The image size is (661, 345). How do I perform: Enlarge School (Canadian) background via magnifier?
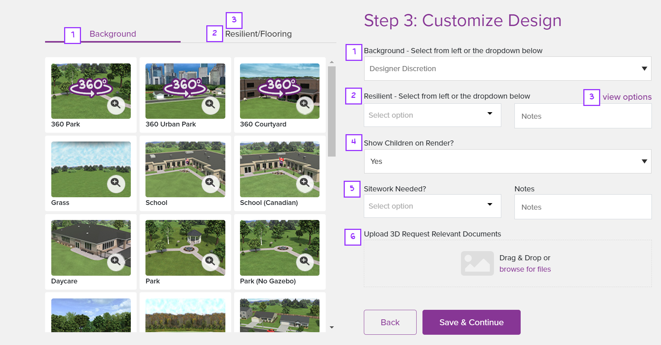pyautogui.click(x=305, y=183)
